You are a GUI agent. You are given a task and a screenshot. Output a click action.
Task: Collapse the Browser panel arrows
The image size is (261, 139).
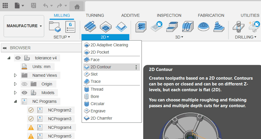[4, 48]
